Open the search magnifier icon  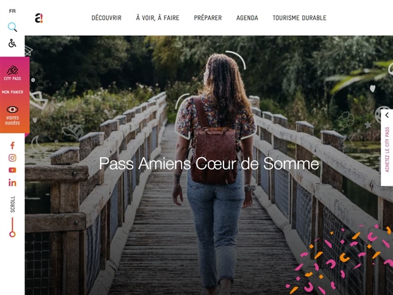pos(12,27)
